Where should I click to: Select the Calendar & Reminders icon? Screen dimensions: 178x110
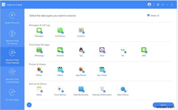coord(102,89)
